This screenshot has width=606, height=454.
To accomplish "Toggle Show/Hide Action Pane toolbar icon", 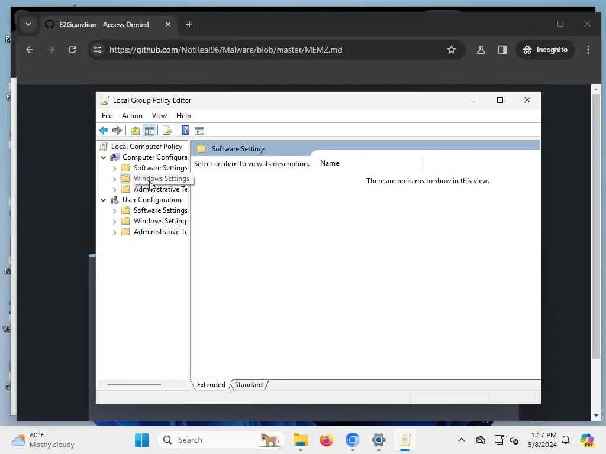I will tap(199, 131).
